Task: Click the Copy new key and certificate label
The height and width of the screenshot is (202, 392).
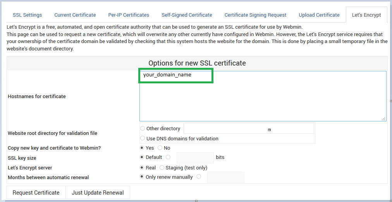Action: (54, 148)
